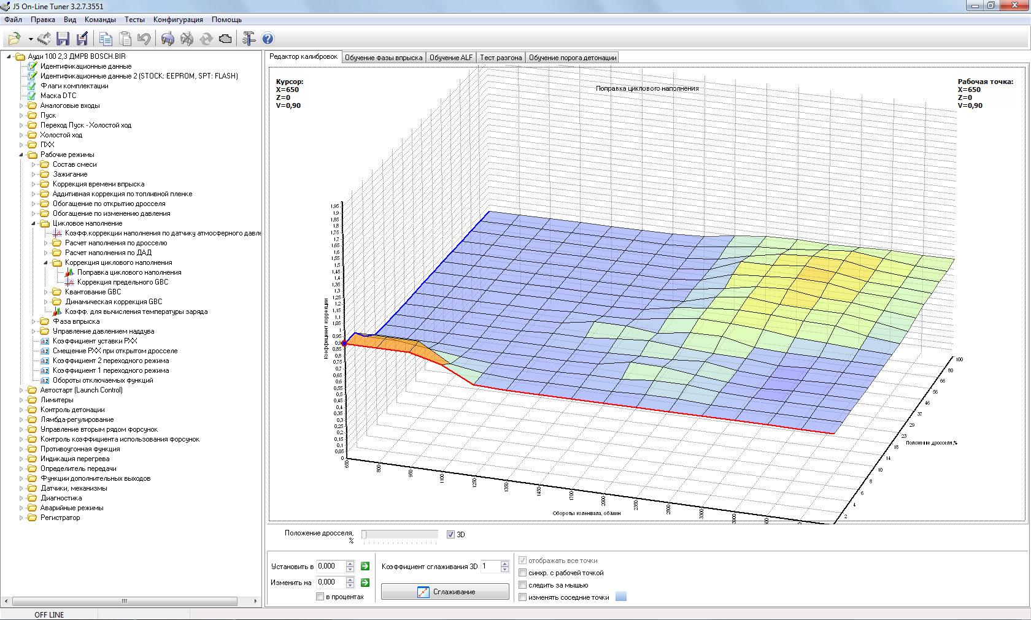The width and height of the screenshot is (1031, 620).
Task: Toggle the 3D checkbox
Action: [x=450, y=534]
